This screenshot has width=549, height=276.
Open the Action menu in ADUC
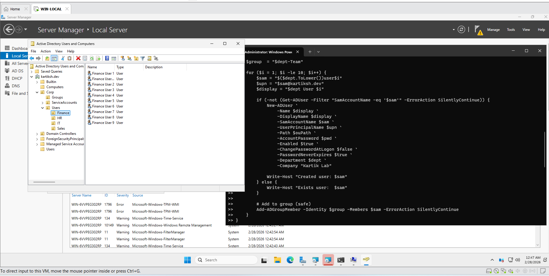(46, 51)
